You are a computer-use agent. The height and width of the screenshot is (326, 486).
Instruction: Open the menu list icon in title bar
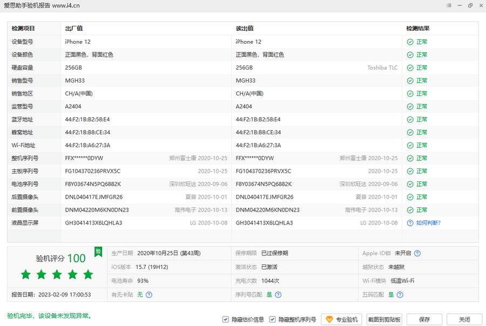click(x=449, y=5)
